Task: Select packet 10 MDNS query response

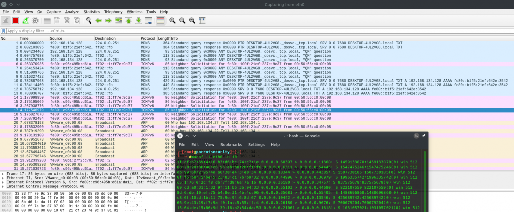Action: (x=257, y=81)
